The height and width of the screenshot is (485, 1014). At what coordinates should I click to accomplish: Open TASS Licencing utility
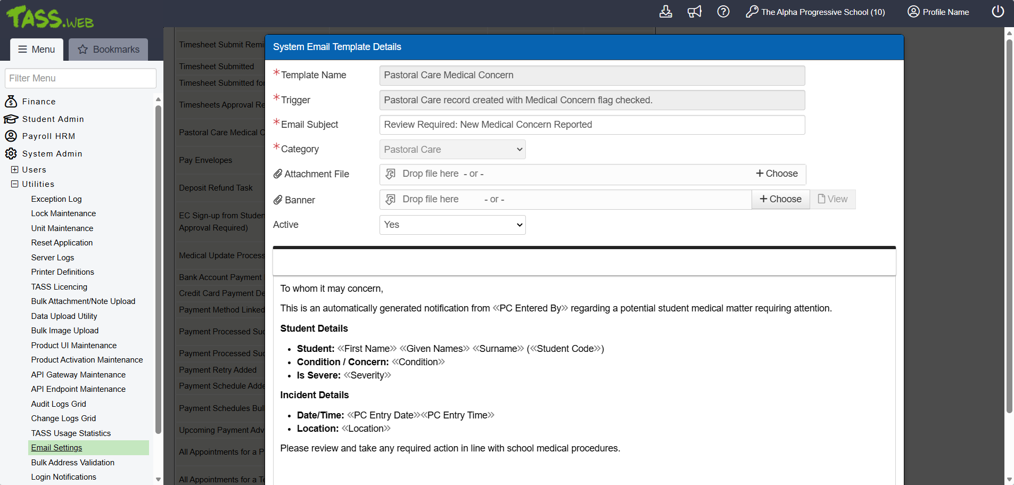point(59,287)
